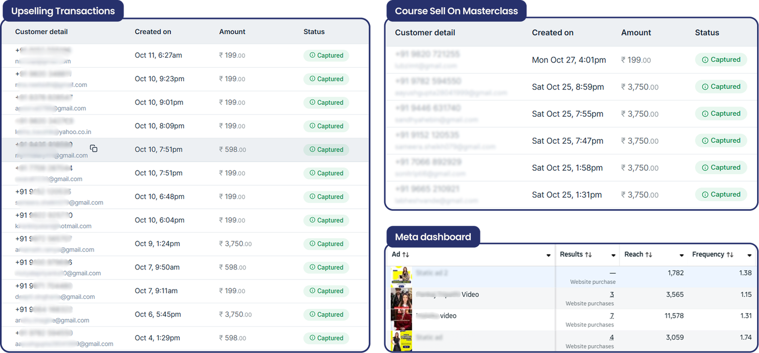This screenshot has height=353, width=759.
Task: Click the Frequency column sort arrows
Action: click(730, 255)
